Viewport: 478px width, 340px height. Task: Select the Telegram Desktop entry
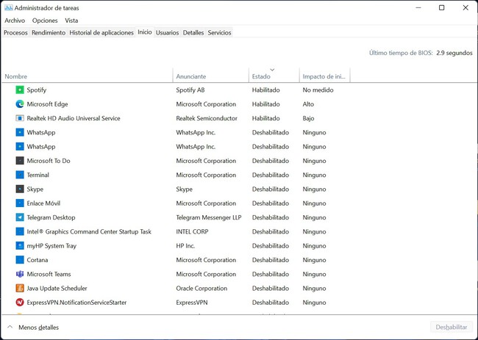pos(51,217)
